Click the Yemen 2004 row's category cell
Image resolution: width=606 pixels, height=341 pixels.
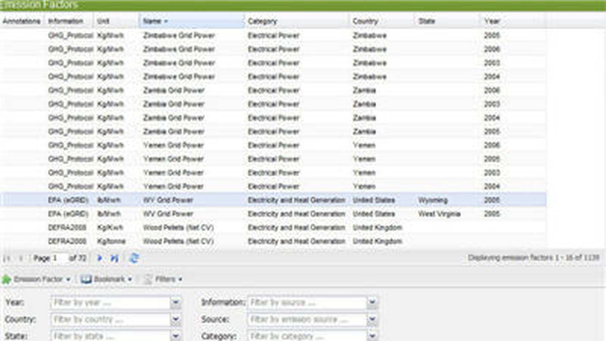click(273, 186)
